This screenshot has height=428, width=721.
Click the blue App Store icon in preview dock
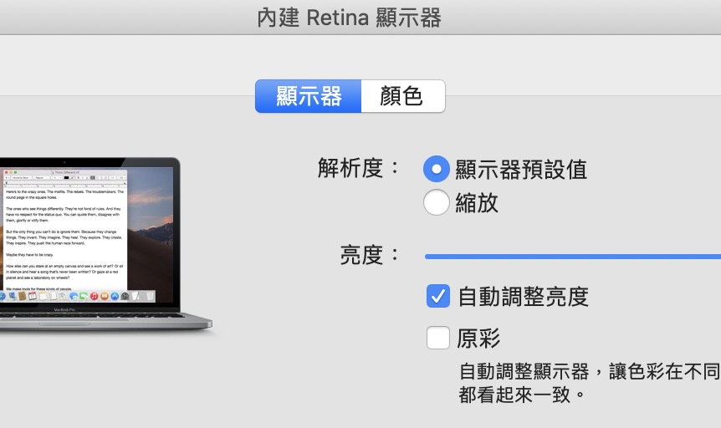114,296
